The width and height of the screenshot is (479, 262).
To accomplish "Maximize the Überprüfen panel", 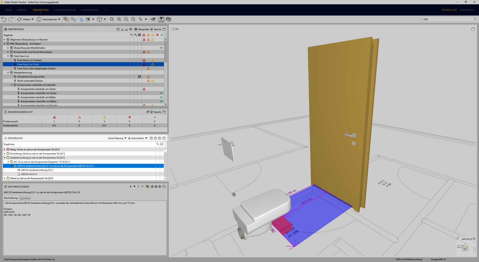I will [164, 29].
